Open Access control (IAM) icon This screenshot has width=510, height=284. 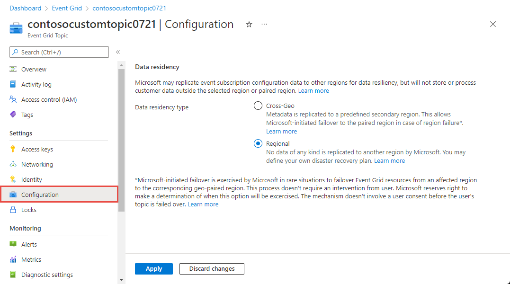(13, 99)
